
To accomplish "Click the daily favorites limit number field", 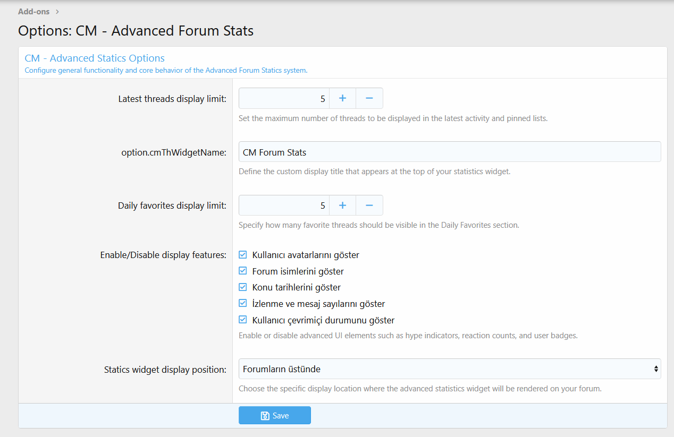I will pos(284,205).
